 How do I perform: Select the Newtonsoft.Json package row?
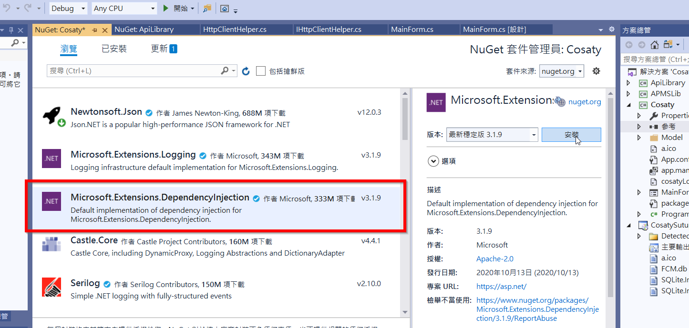click(x=216, y=118)
